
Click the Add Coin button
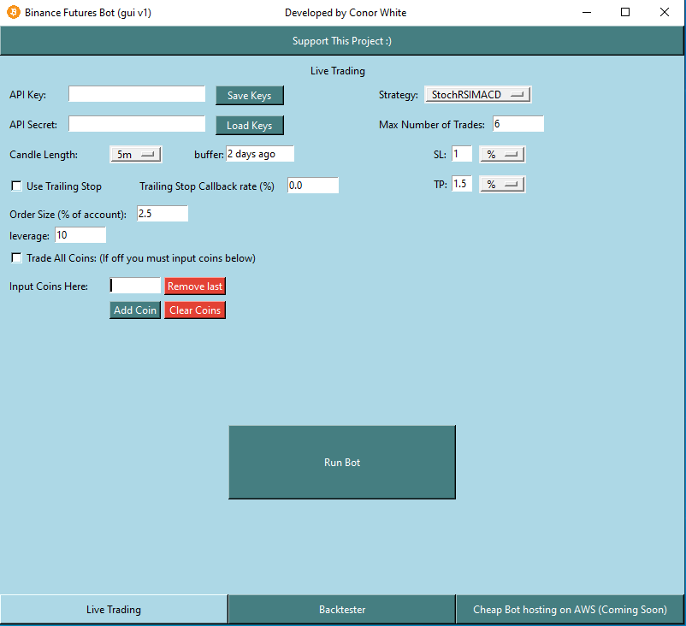(135, 310)
